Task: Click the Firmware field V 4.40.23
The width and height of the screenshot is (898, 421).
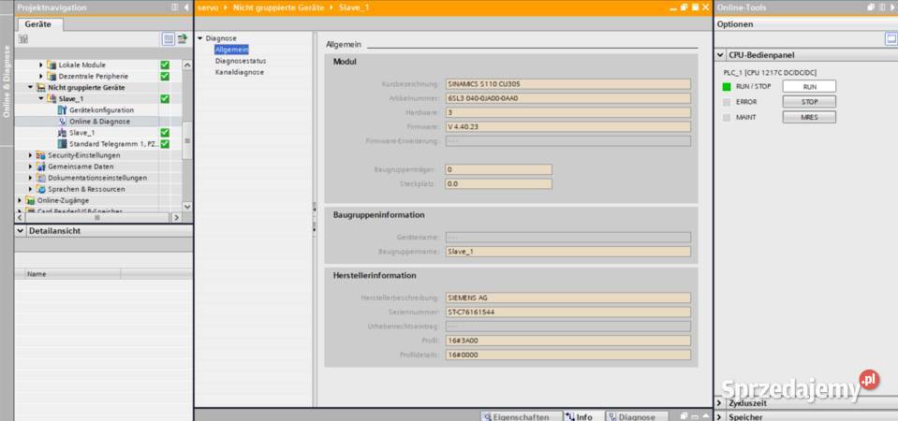Action: point(568,126)
